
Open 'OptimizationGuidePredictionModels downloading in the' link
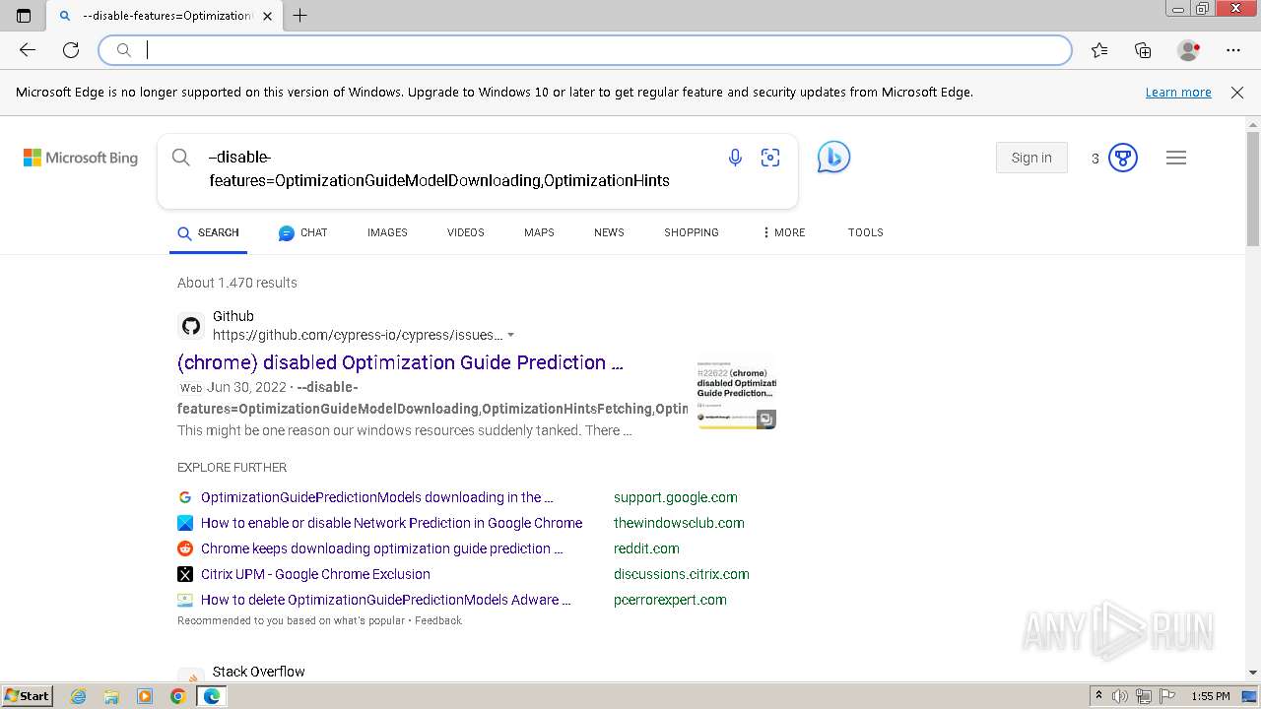coord(376,497)
